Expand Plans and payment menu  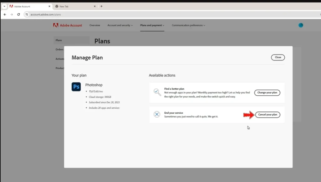point(152,25)
